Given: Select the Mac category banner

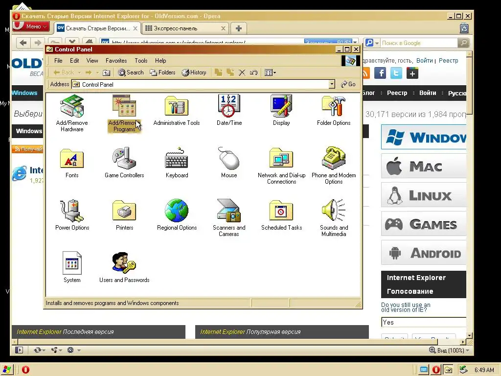Looking at the screenshot, I should [x=424, y=166].
